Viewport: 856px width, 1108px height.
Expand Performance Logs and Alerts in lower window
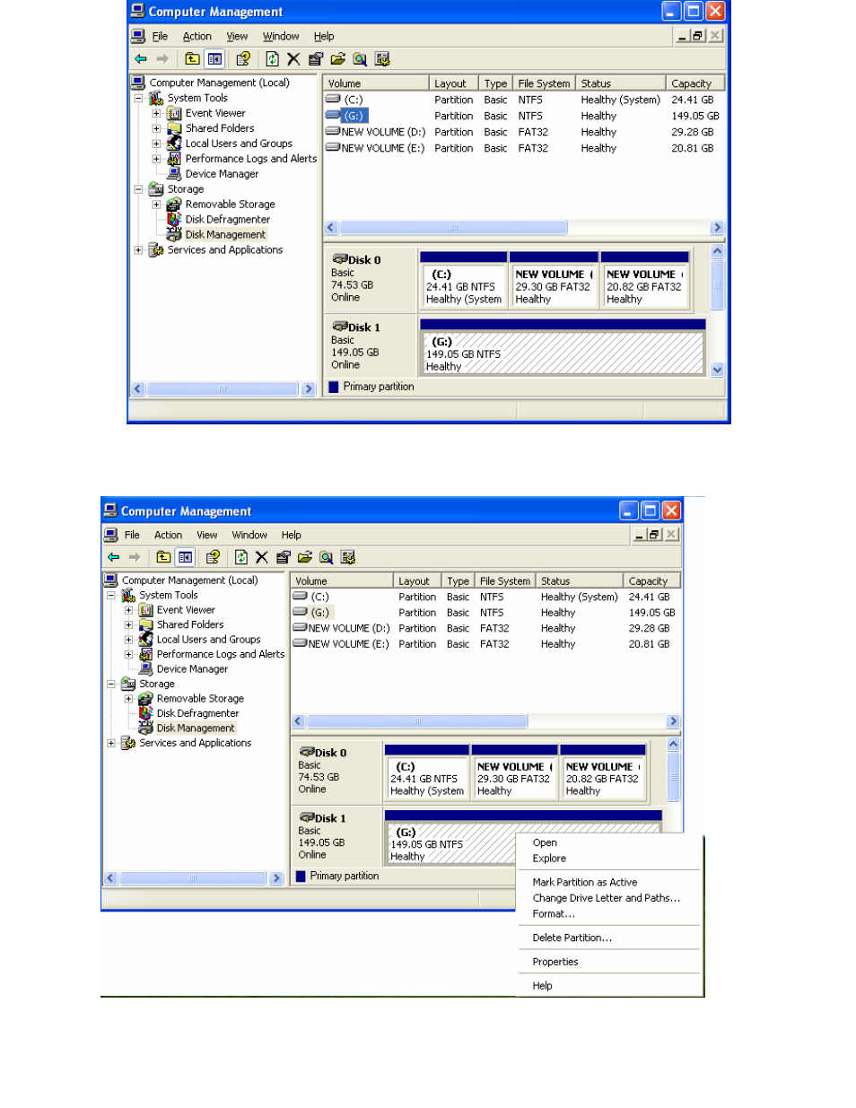pyautogui.click(x=128, y=655)
